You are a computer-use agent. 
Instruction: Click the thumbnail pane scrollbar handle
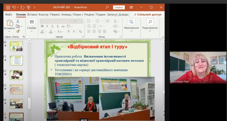pos(29,103)
